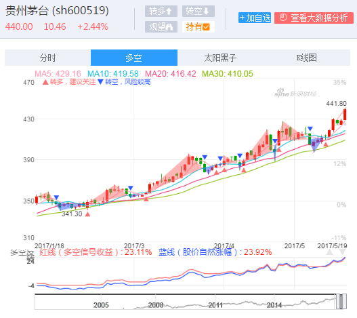Click the price change value 10.46
Image resolution: width=357 pixels, height=318 pixels.
(x=55, y=26)
